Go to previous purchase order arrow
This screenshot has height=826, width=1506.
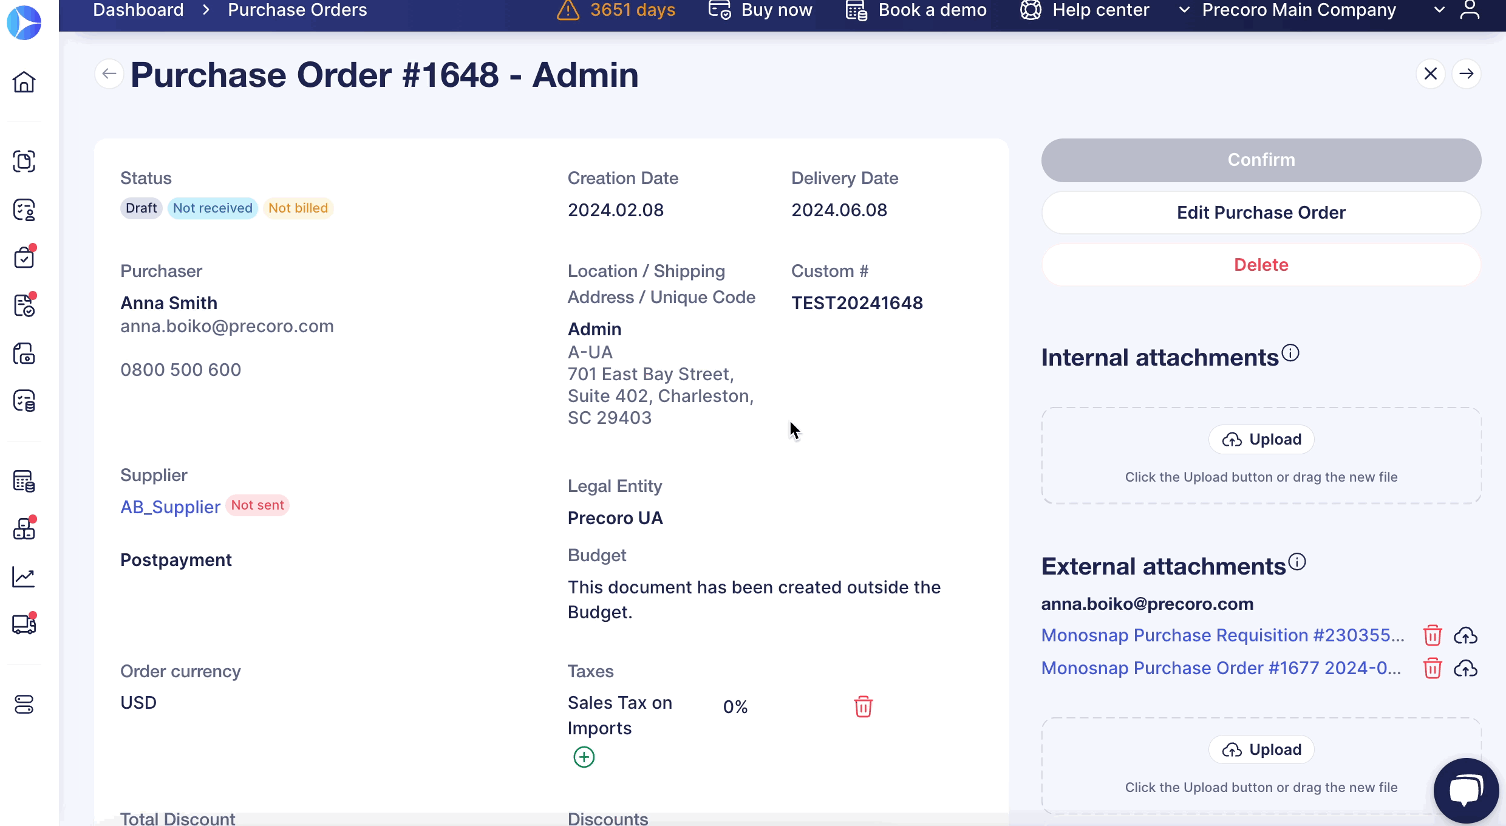[x=109, y=74]
